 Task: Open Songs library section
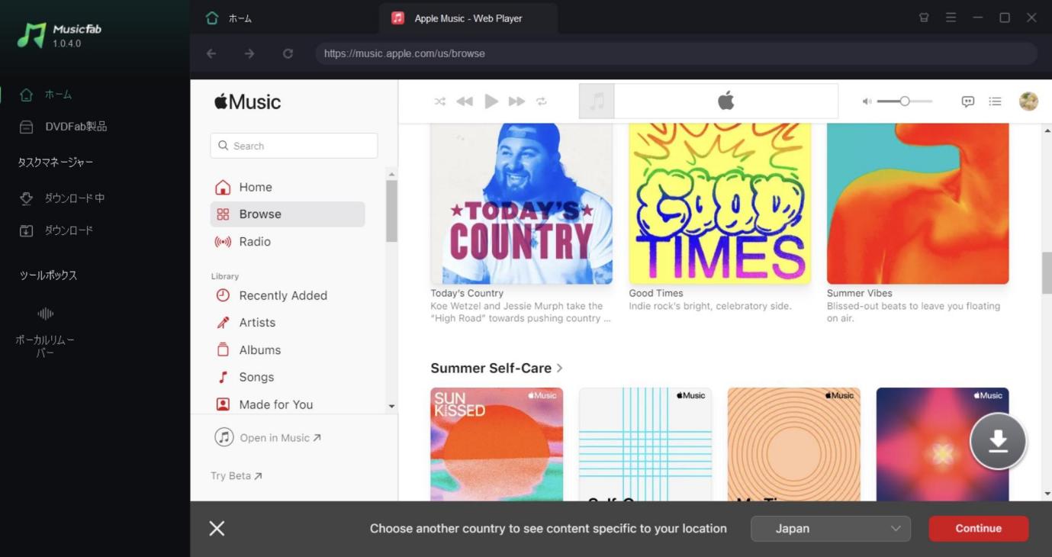(287, 377)
